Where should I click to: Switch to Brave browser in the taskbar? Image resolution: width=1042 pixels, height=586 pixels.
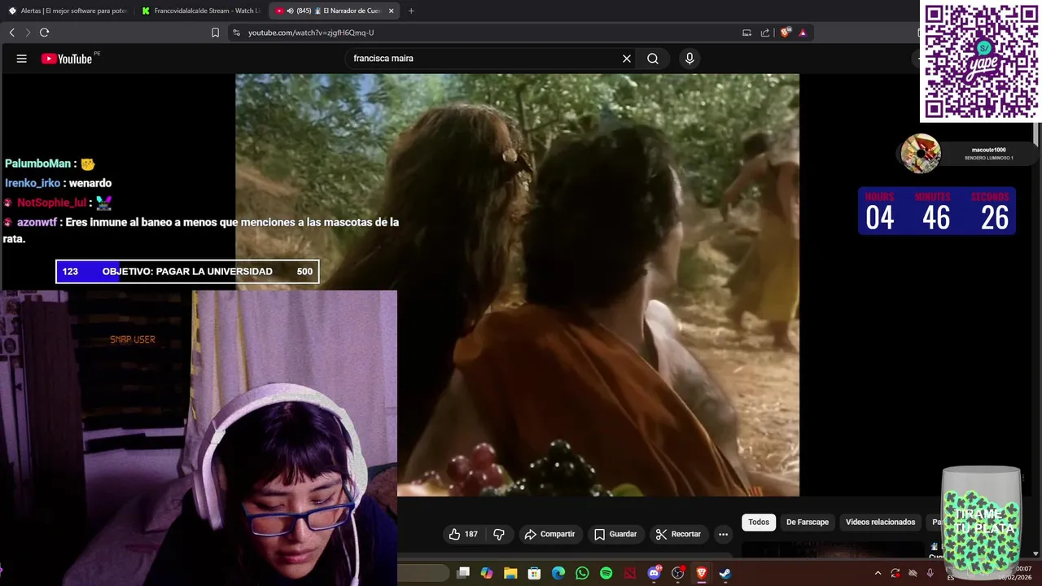click(701, 573)
